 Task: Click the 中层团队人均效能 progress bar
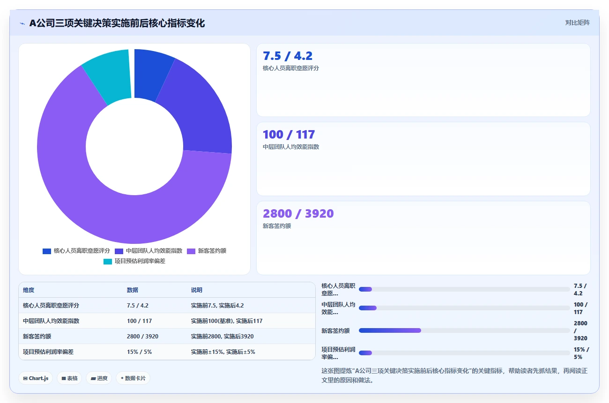(464, 308)
